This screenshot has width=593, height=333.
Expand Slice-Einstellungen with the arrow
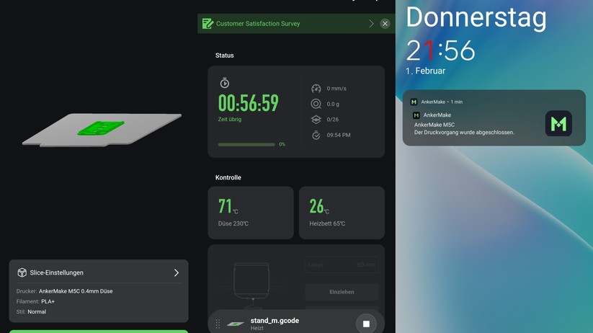click(x=177, y=273)
